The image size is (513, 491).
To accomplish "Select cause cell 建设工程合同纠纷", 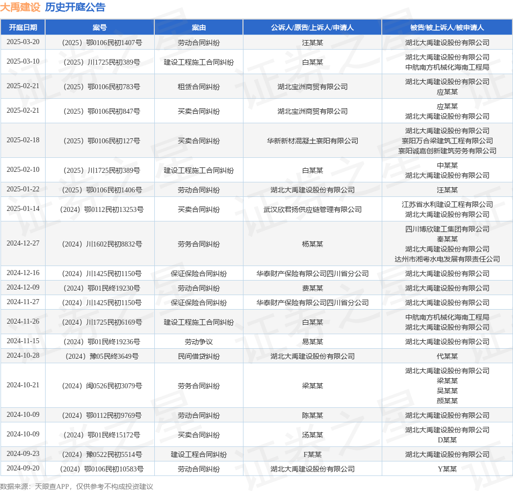I will click(x=198, y=454).
